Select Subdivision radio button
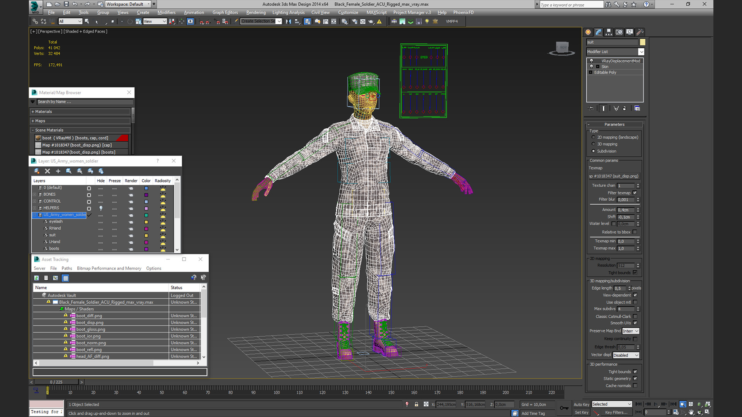 [x=593, y=151]
